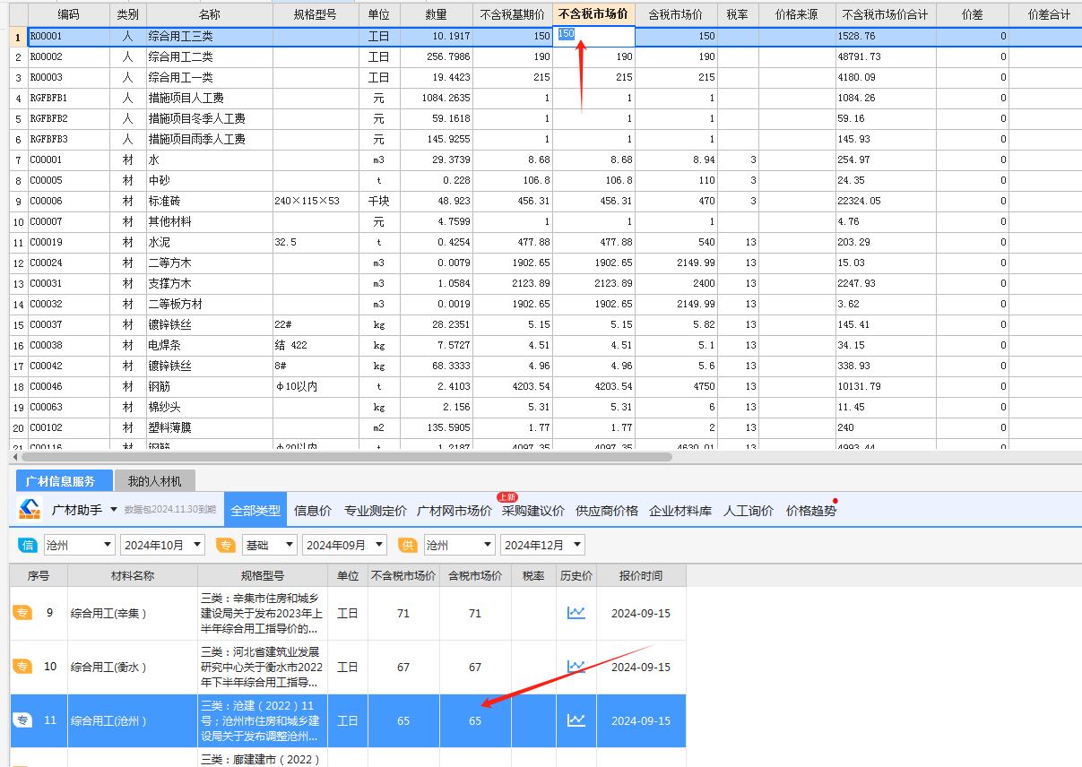Click the editing cell containing 150
Image resolution: width=1082 pixels, height=767 pixels.
[594, 36]
